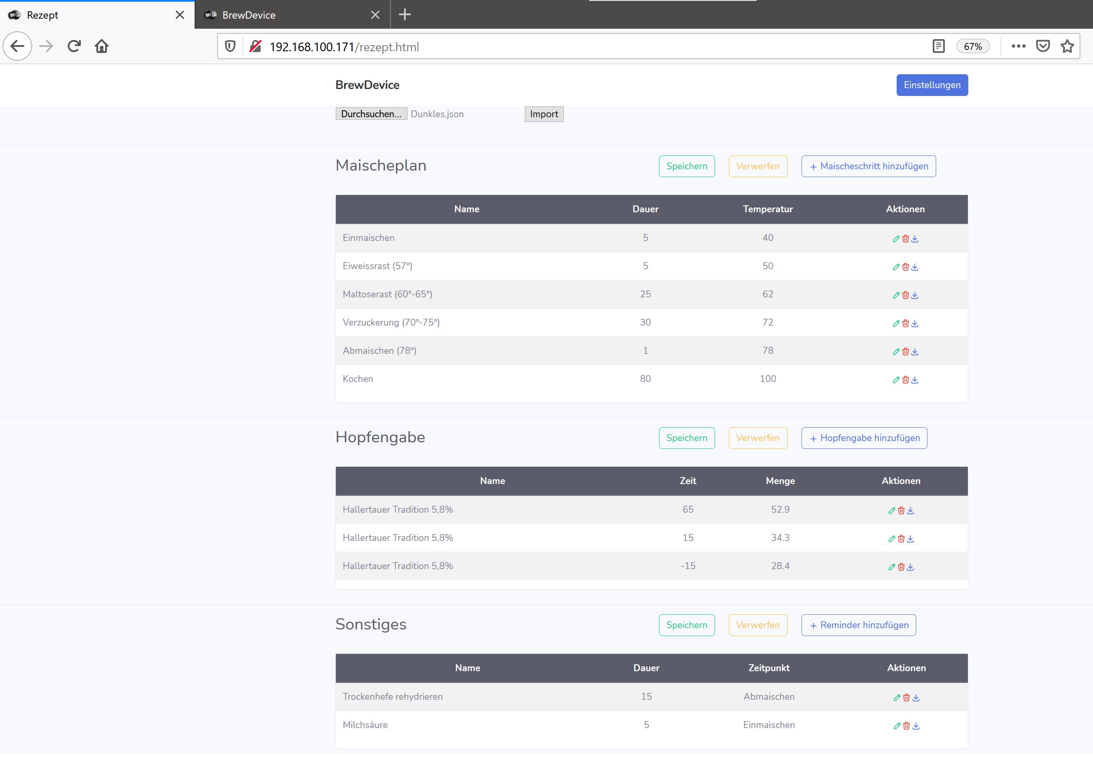The image size is (1093, 758).
Task: Open page actions three-dots menu
Action: 1018,46
